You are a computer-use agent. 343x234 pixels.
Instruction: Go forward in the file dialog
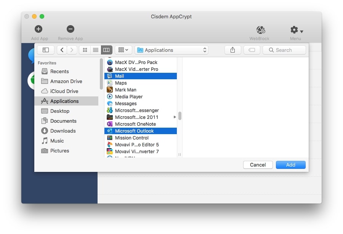click(x=72, y=50)
